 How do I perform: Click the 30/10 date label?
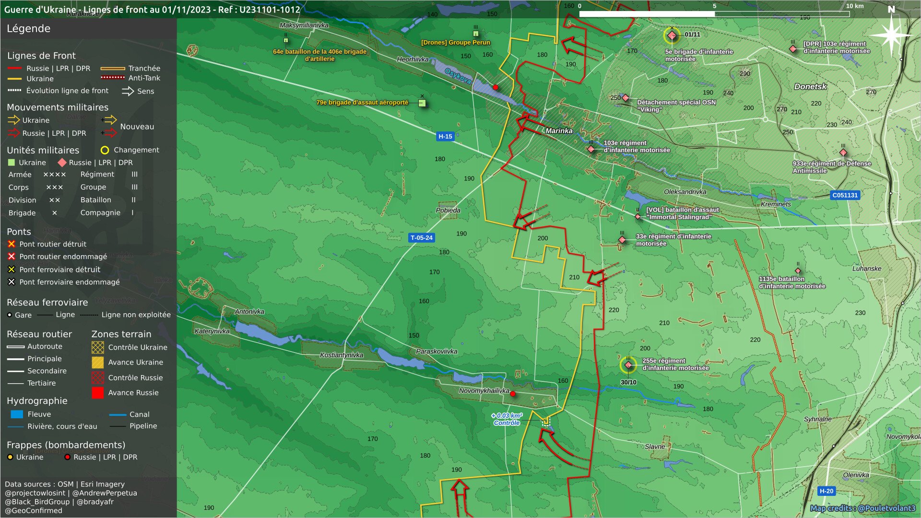[628, 382]
